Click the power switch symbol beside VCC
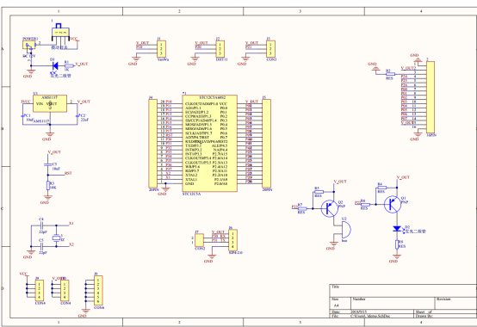 pyautogui.click(x=60, y=33)
